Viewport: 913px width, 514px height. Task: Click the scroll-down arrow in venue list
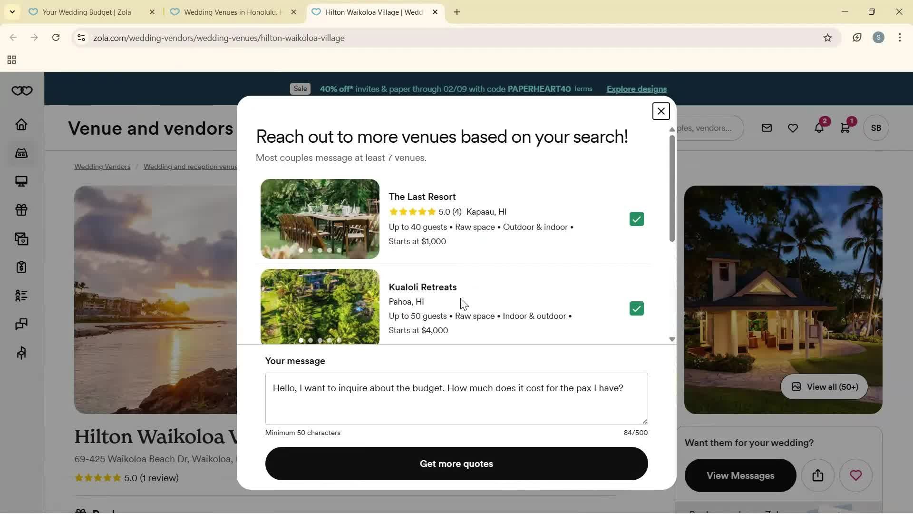(671, 339)
